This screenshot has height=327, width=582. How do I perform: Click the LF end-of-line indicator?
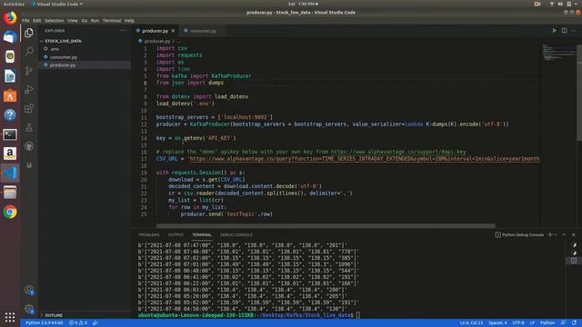[532, 323]
